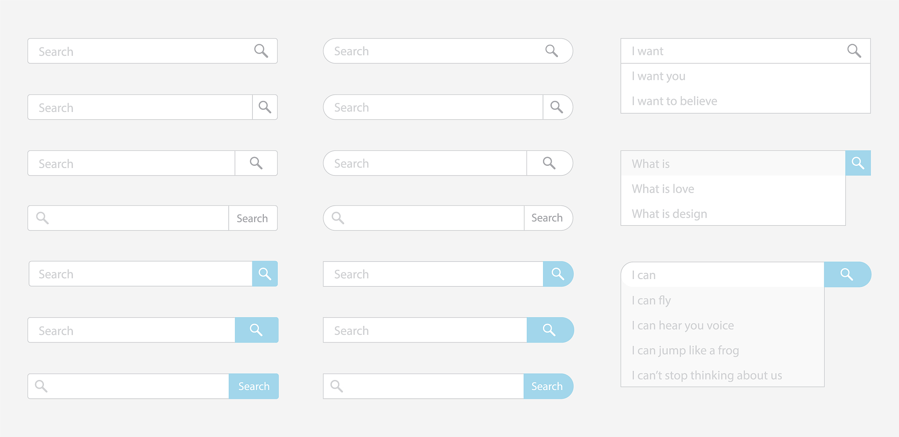This screenshot has width=899, height=437.
Task: Click the white square-cornered "Search" text button
Action: point(252,218)
